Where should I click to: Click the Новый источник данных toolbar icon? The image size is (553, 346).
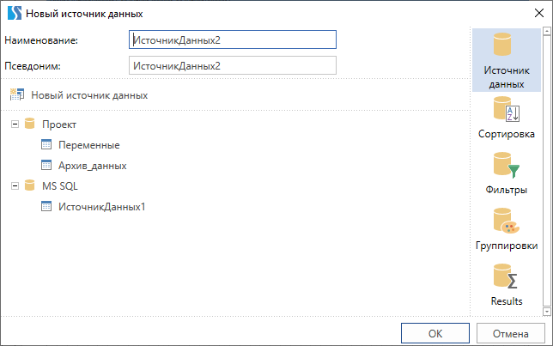(x=16, y=95)
